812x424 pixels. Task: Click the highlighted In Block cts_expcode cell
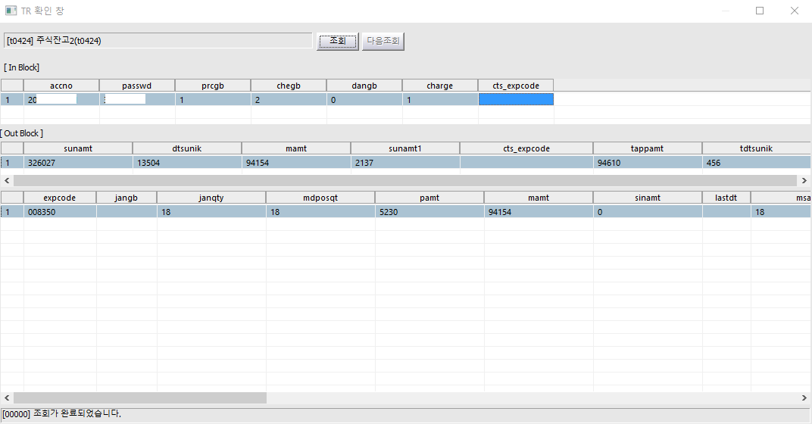(516, 99)
